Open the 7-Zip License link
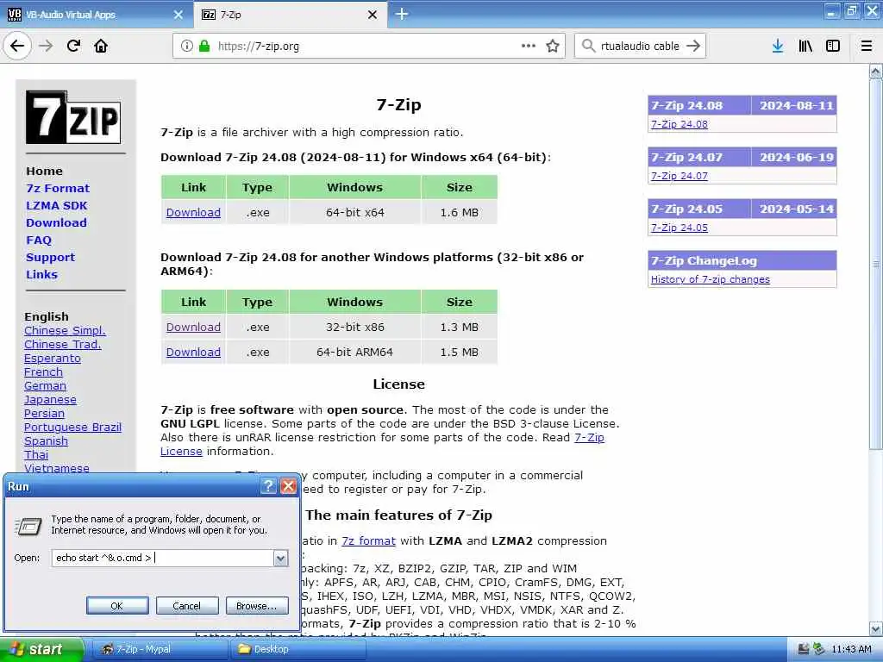Screen dimensions: 883x662 coord(589,437)
